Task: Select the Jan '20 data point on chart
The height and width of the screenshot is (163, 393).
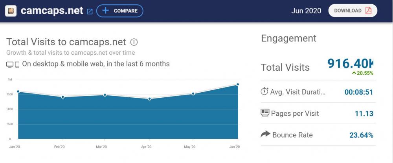Action: [18, 91]
